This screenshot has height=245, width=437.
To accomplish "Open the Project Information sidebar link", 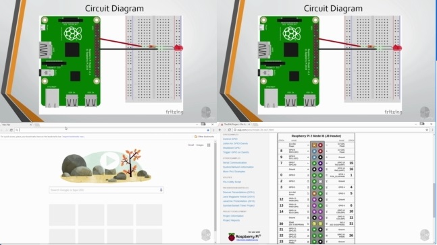I will 233,216.
